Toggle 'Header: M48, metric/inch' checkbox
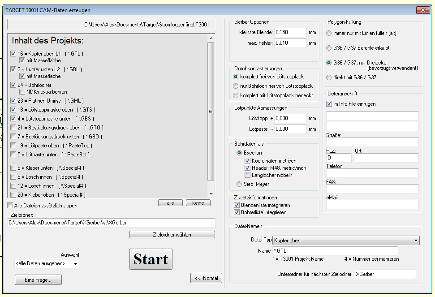435x297 pixels. coord(247,168)
